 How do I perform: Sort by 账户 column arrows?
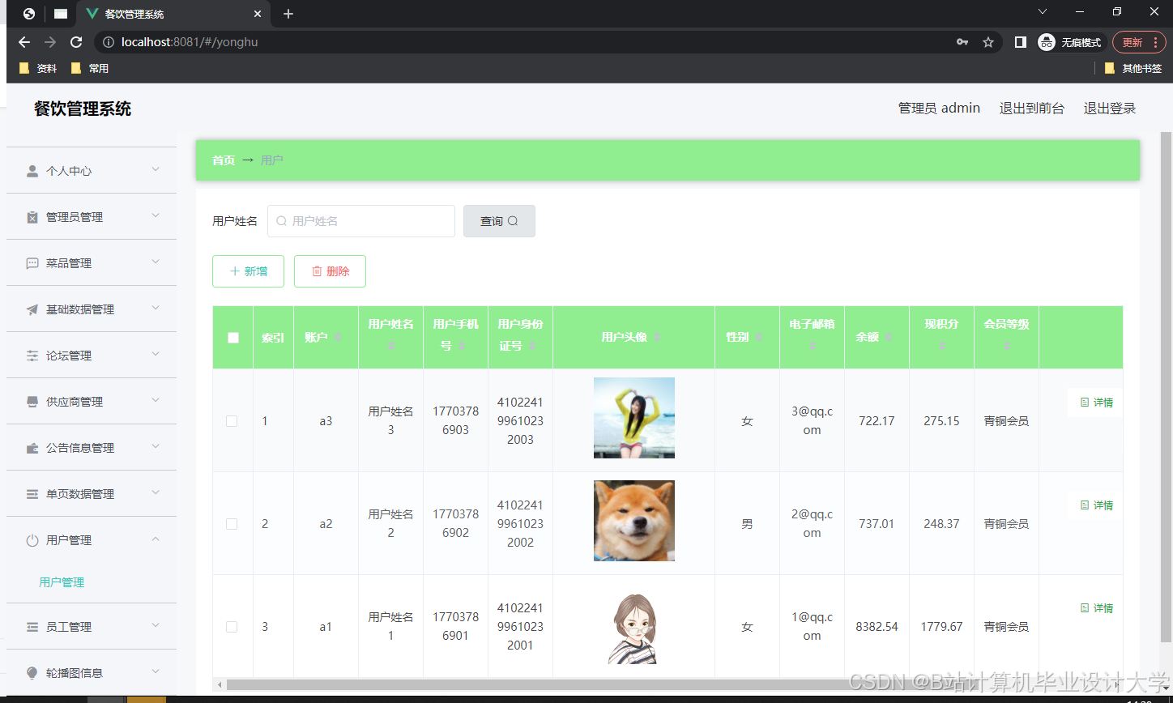pyautogui.click(x=338, y=337)
